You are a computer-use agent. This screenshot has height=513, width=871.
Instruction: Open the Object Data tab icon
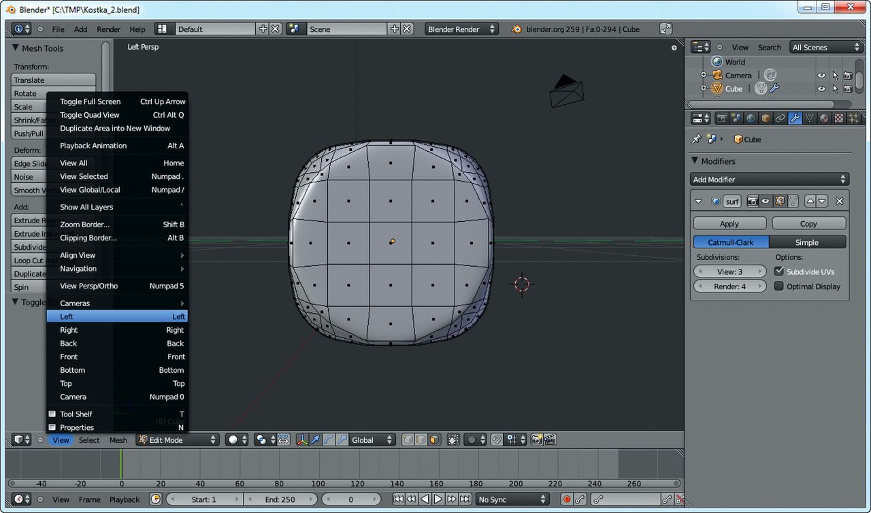809,118
